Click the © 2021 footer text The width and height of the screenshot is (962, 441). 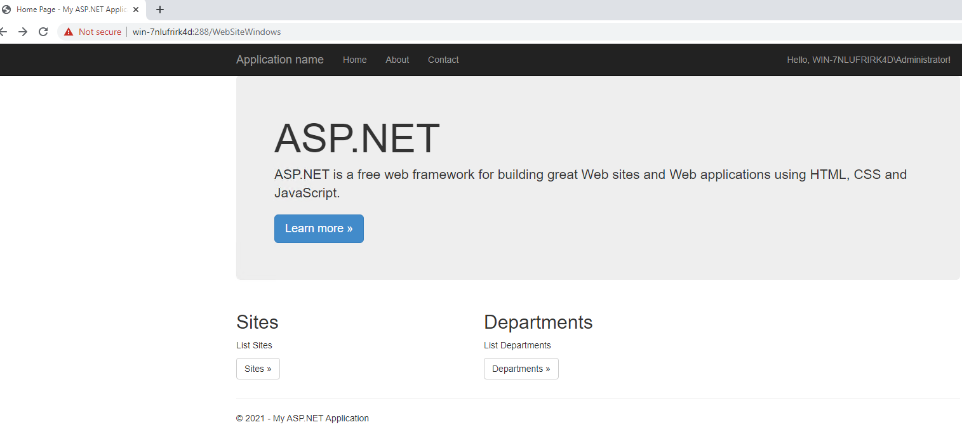(302, 418)
